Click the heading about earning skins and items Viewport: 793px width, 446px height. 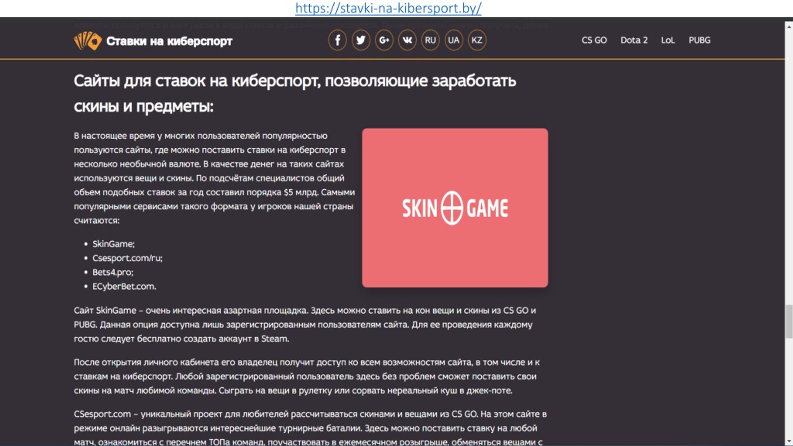pyautogui.click(x=295, y=94)
